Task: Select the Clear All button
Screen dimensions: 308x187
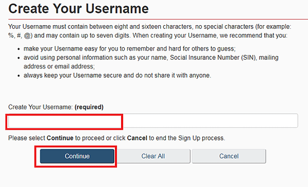Action: coord(153,156)
